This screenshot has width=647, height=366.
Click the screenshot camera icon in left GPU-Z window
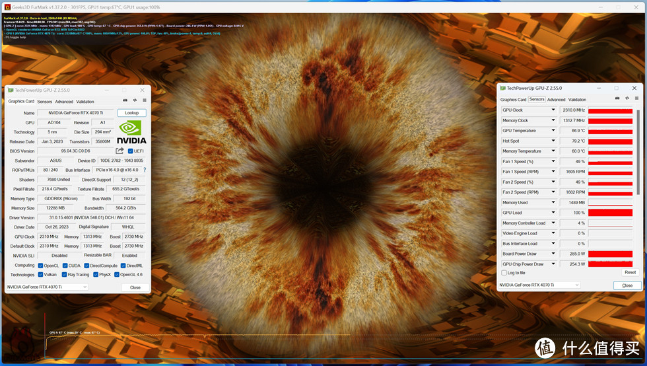pyautogui.click(x=125, y=100)
